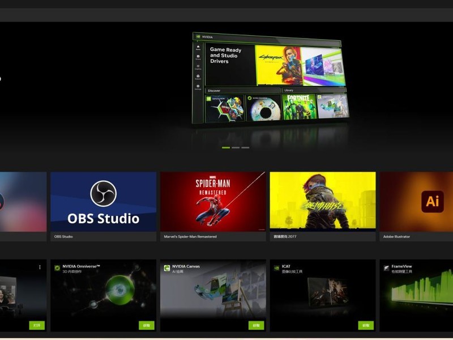Get ICAT with its 获取 button
Image resolution: width=453 pixels, height=340 pixels.
366,325
